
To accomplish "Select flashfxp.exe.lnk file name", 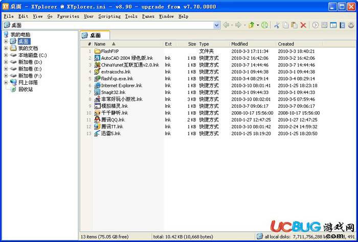I will pyautogui.click(x=117, y=79).
